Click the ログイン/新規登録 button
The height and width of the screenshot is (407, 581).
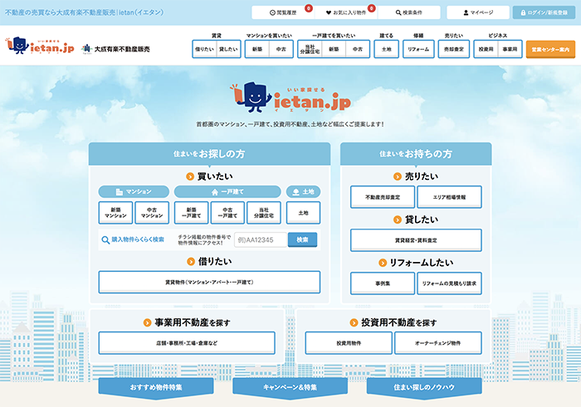tap(544, 12)
